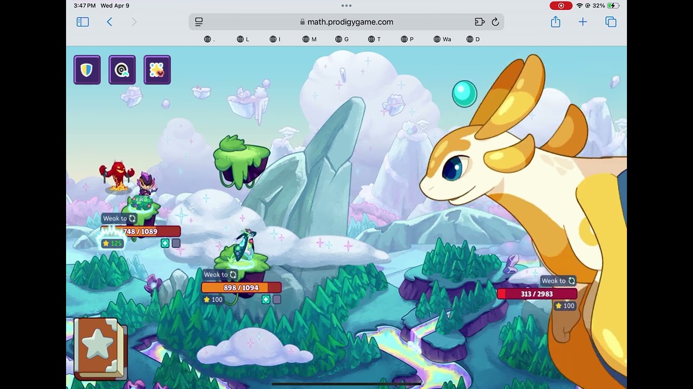This screenshot has width=693, height=389.
Task: Open the shield defense icon in game
Action: pyautogui.click(x=87, y=70)
